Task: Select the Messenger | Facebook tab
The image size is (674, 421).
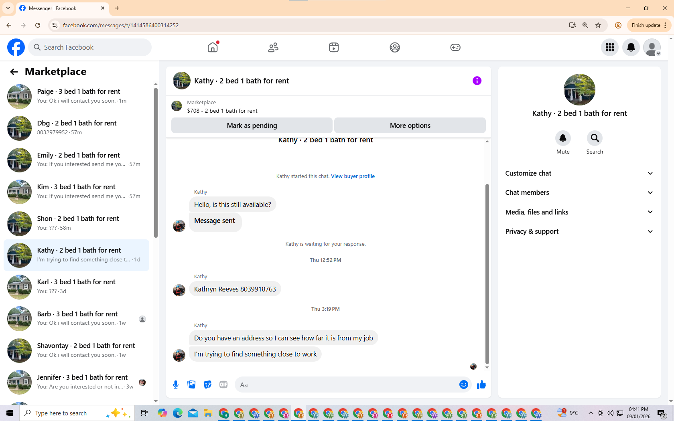Action: 62,8
